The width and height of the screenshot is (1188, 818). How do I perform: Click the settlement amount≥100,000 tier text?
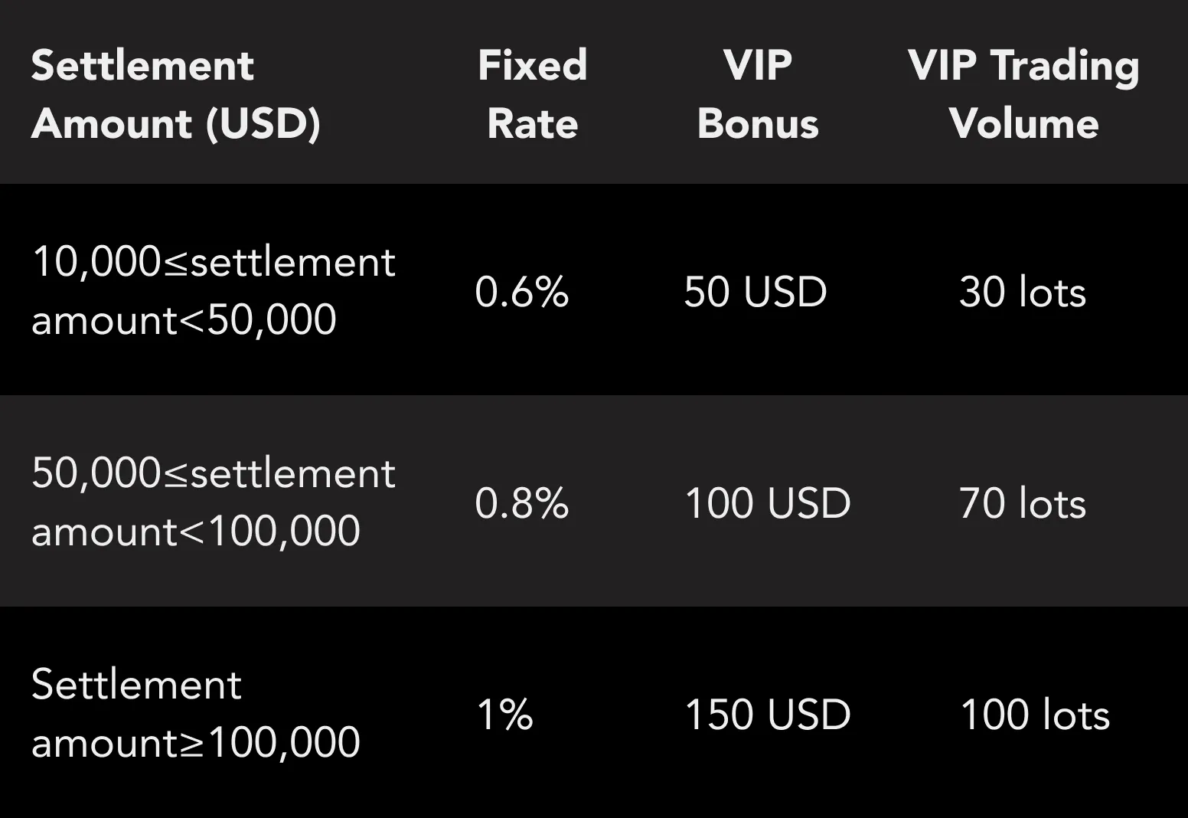coord(195,714)
